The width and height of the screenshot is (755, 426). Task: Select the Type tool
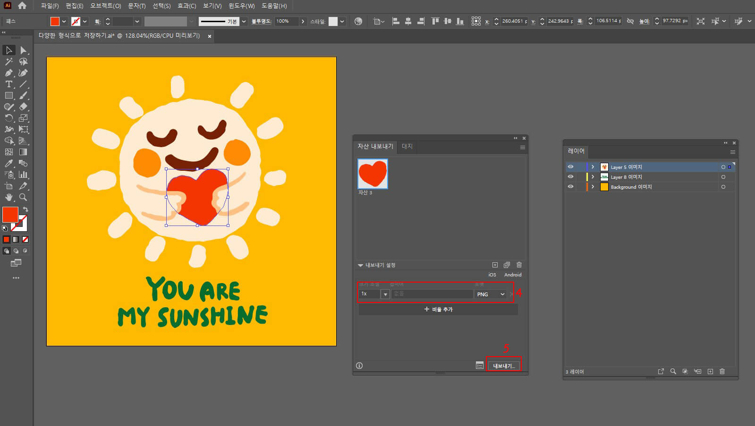point(8,84)
